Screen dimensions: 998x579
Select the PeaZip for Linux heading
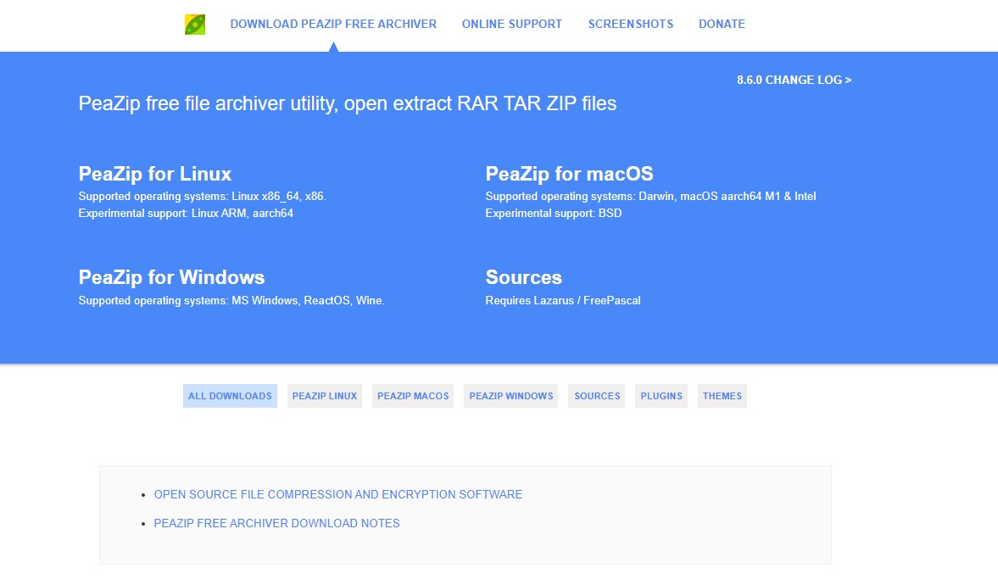tap(154, 174)
